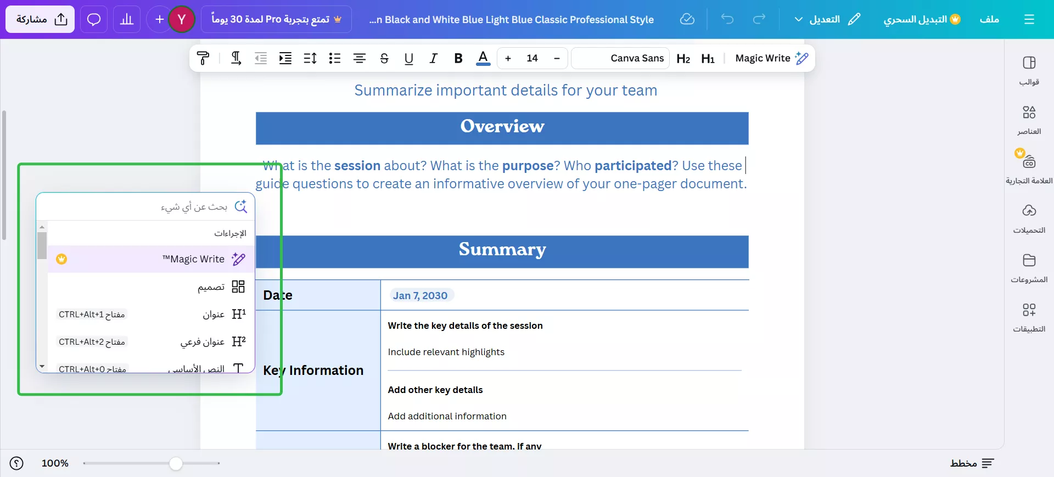Open the analytics bar chart icon
This screenshot has width=1054, height=477.
pos(127,19)
